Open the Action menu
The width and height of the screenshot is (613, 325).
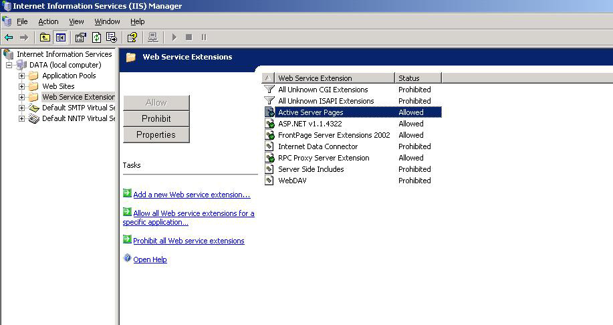pos(49,21)
